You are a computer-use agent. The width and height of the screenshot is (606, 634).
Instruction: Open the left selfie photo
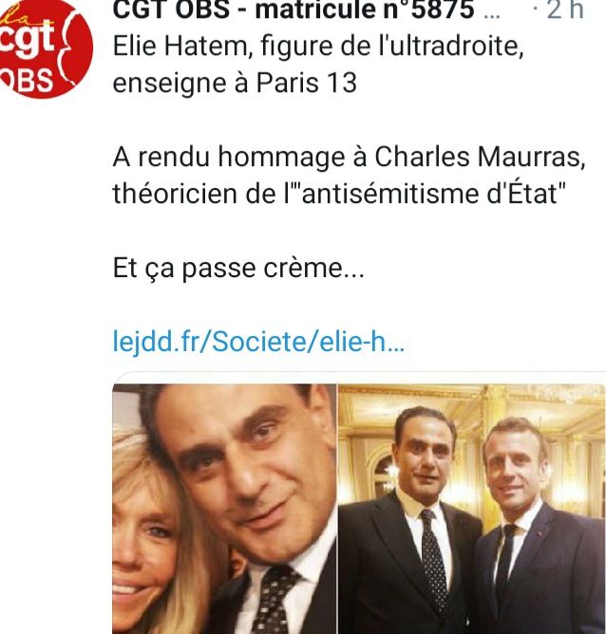click(224, 509)
